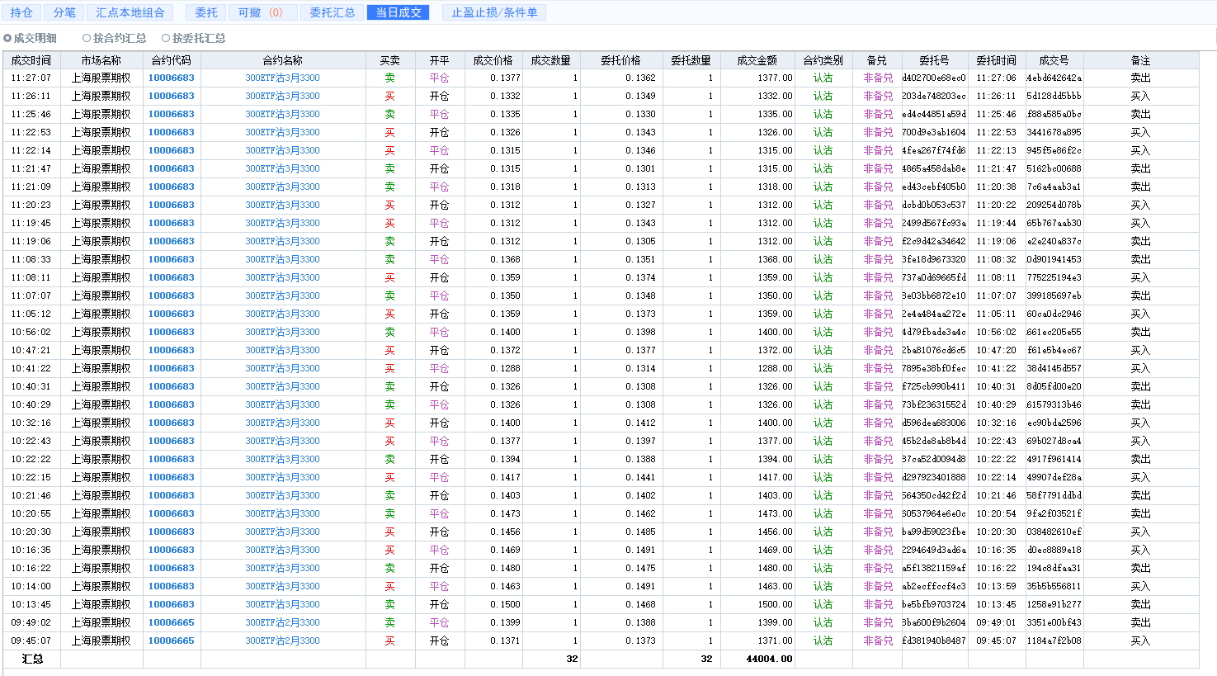Viewport: 1217px width, 676px height.
Task: Click the trade time 10:16:35
Action: [x=31, y=550]
